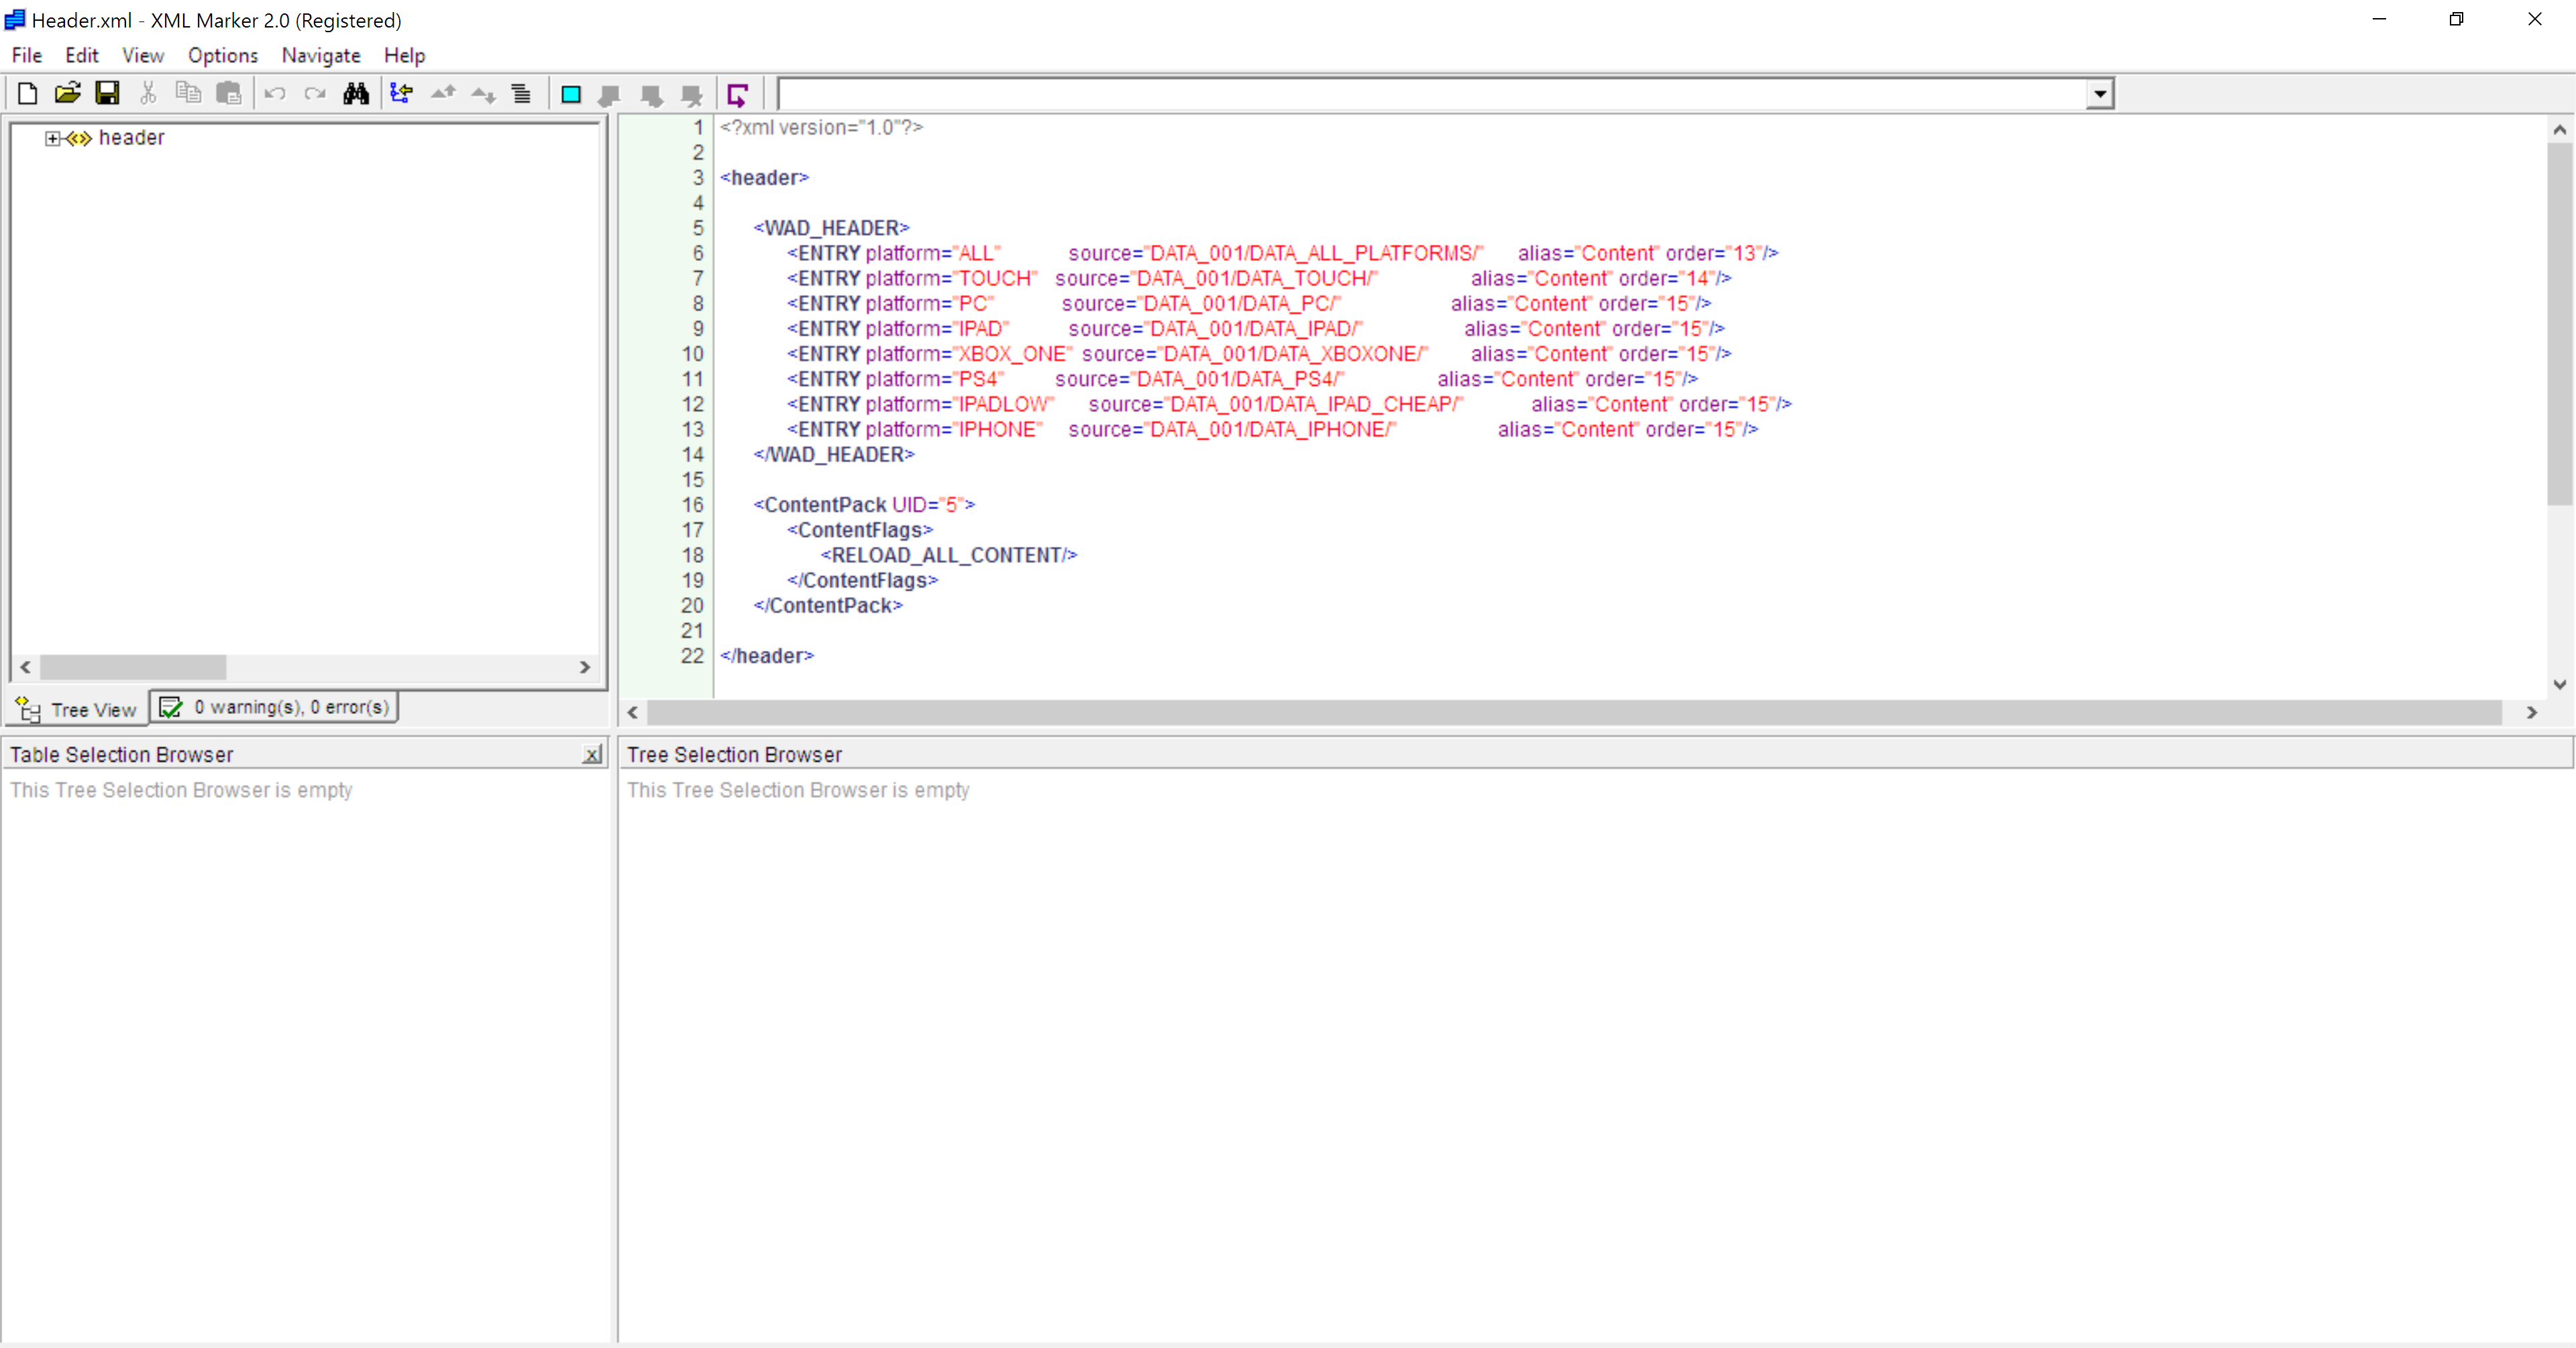Image resolution: width=2576 pixels, height=1348 pixels.
Task: Click editor horizontal scroll-left arrow
Action: pyautogui.click(x=632, y=712)
